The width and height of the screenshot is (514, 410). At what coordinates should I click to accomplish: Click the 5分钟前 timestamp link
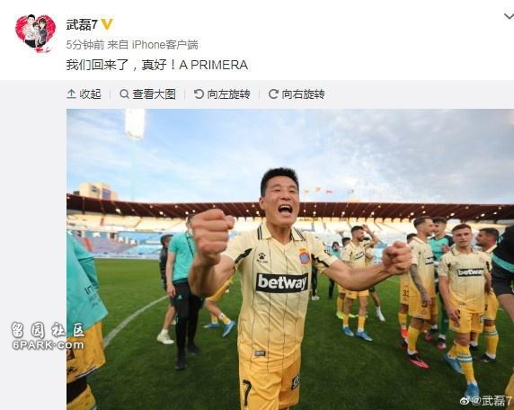pos(85,45)
